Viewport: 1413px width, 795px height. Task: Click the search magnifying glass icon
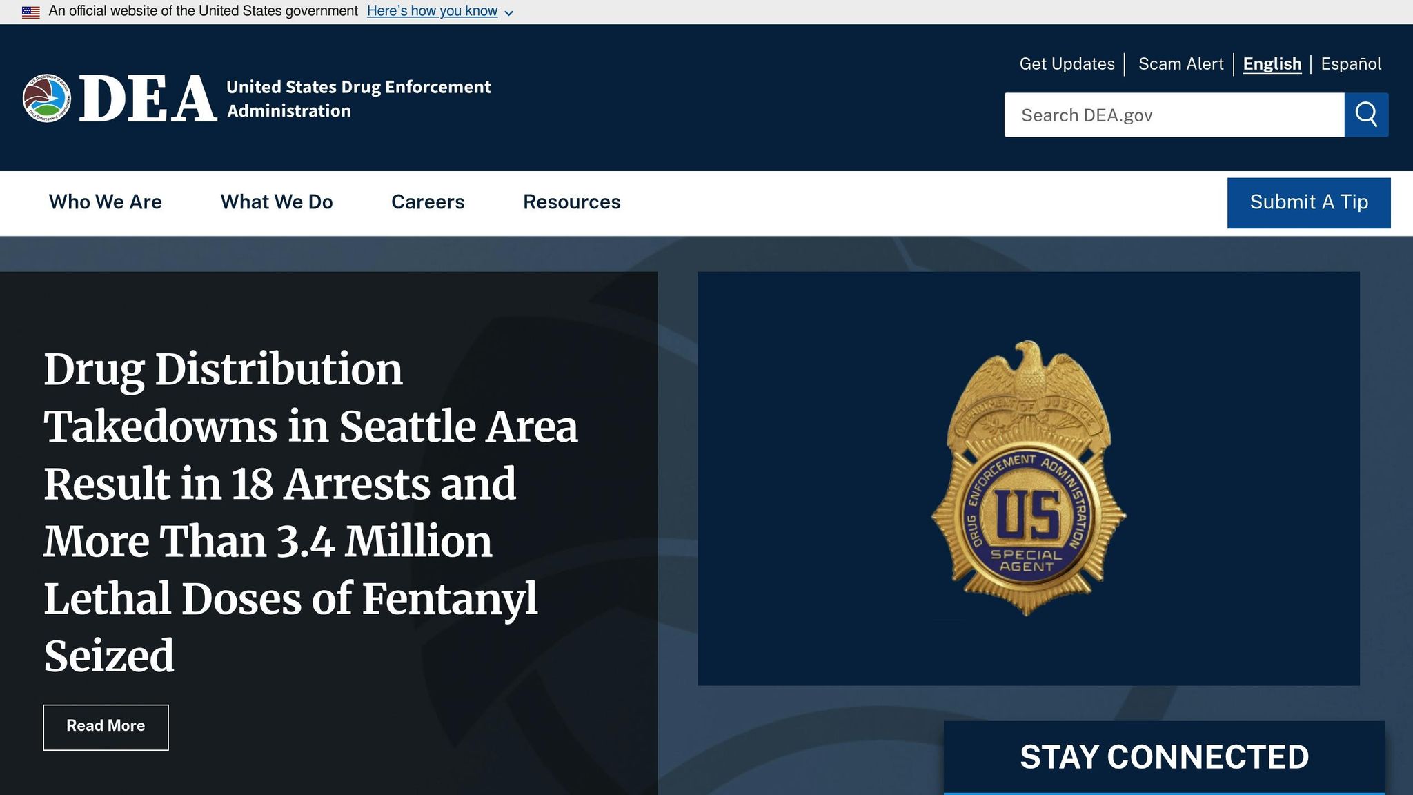point(1366,115)
